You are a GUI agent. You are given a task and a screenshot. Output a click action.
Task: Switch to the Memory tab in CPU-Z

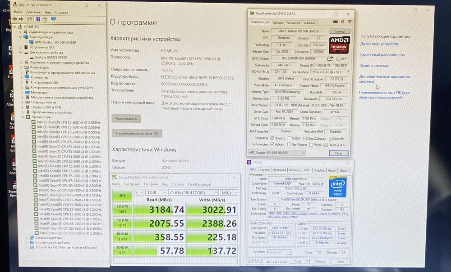pos(294,170)
